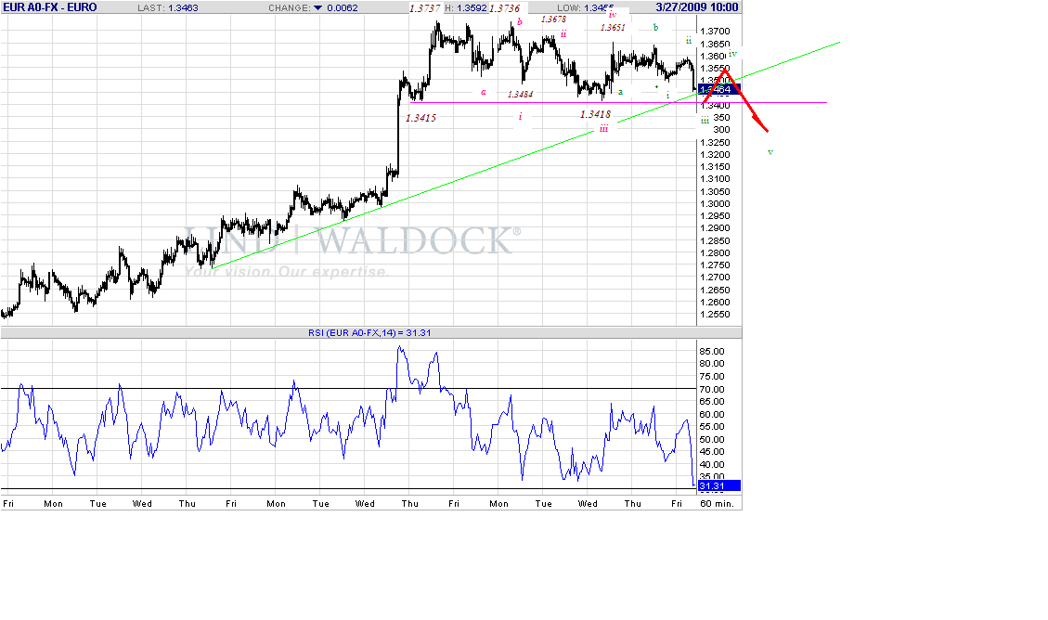
Task: Click the 3/27/2009 10:00 timestamp
Action: tap(696, 7)
